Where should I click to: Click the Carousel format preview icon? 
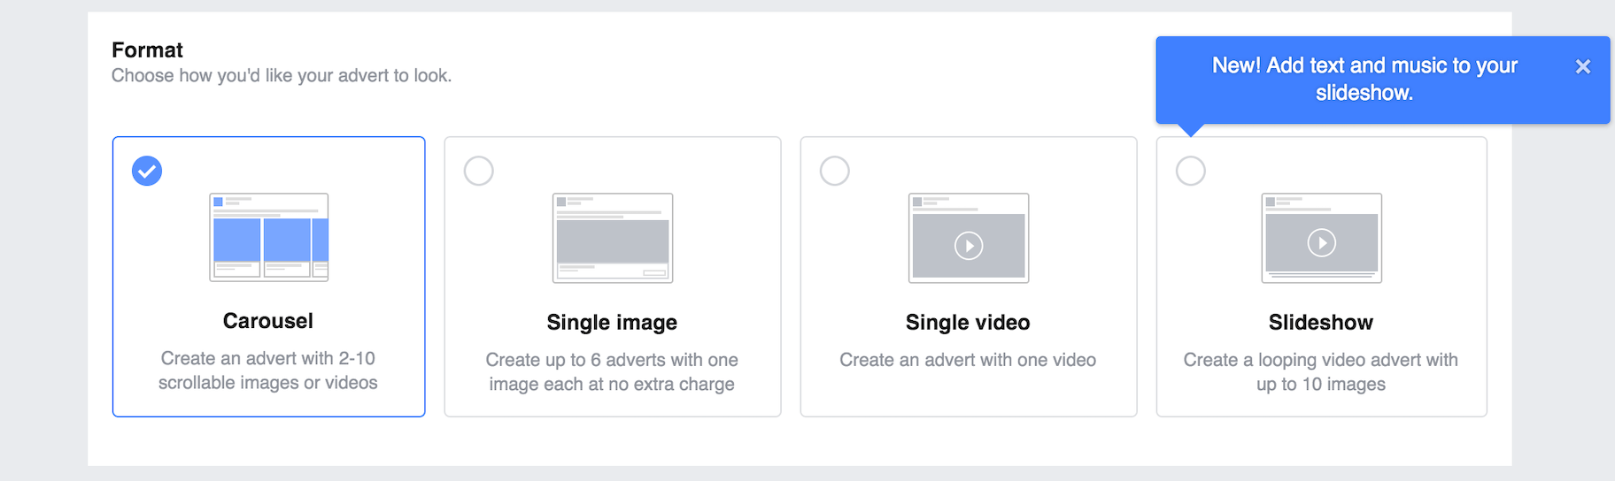[268, 237]
